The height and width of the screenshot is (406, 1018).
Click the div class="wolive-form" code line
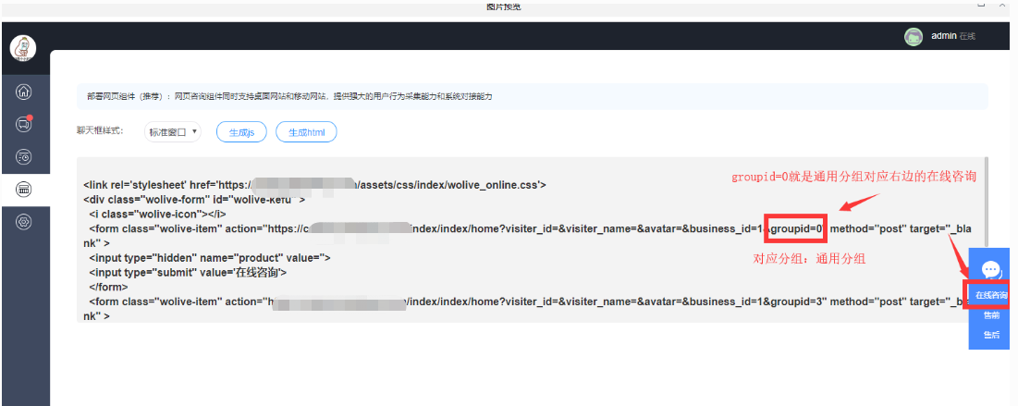[194, 200]
